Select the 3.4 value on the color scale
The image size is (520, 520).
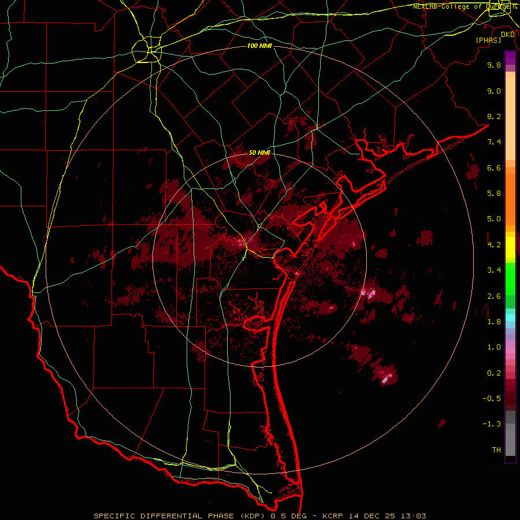(494, 270)
